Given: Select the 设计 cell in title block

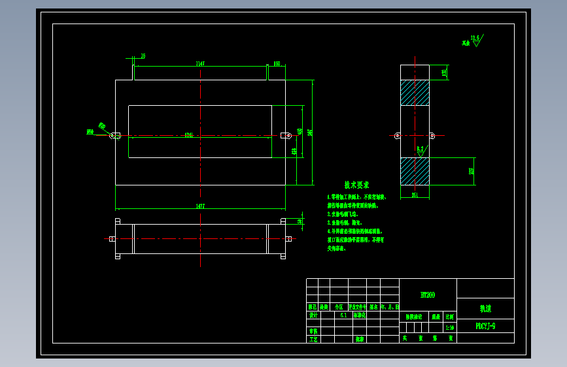Looking at the screenshot, I should point(313,315).
